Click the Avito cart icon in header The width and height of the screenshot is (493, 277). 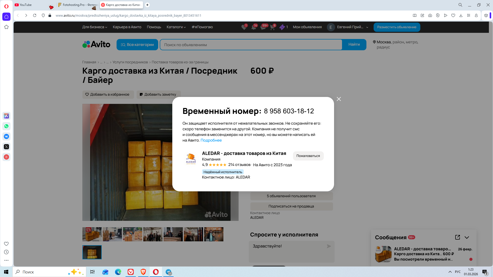click(x=272, y=27)
